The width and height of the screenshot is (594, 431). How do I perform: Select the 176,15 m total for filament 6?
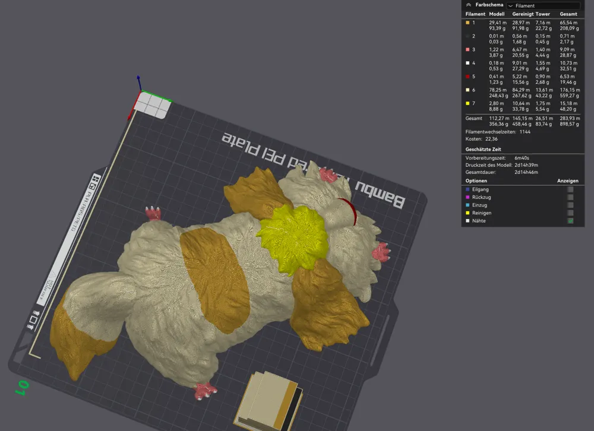(570, 90)
